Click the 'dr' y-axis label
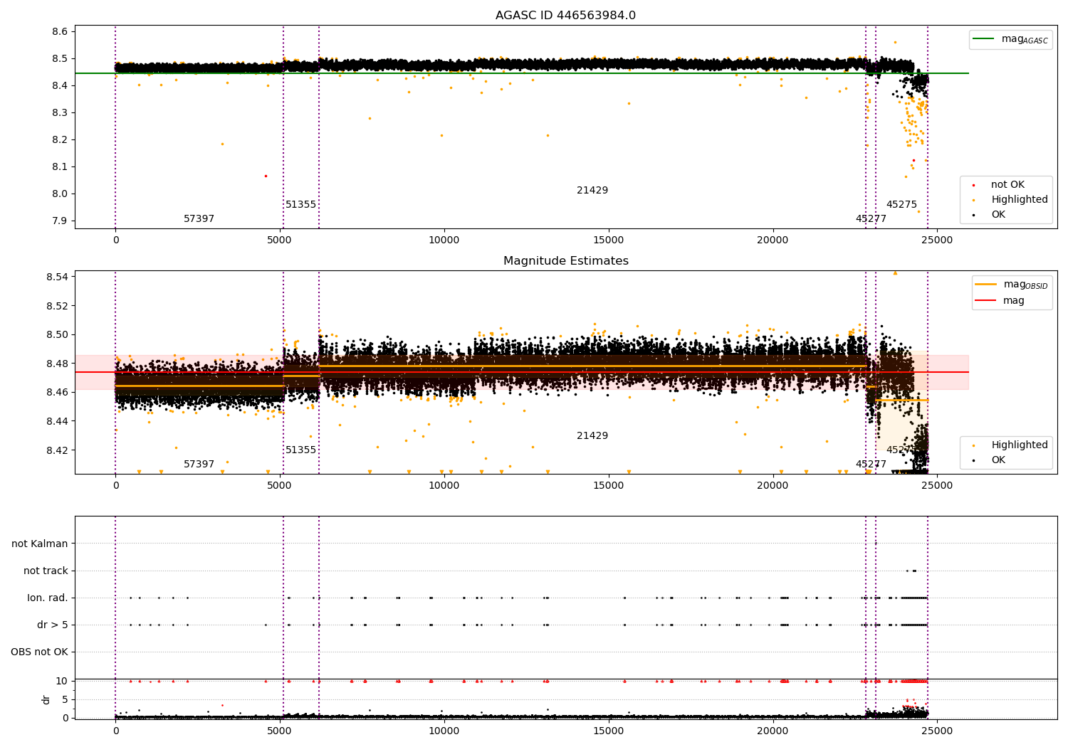The height and width of the screenshot is (747, 1068). click(x=46, y=699)
